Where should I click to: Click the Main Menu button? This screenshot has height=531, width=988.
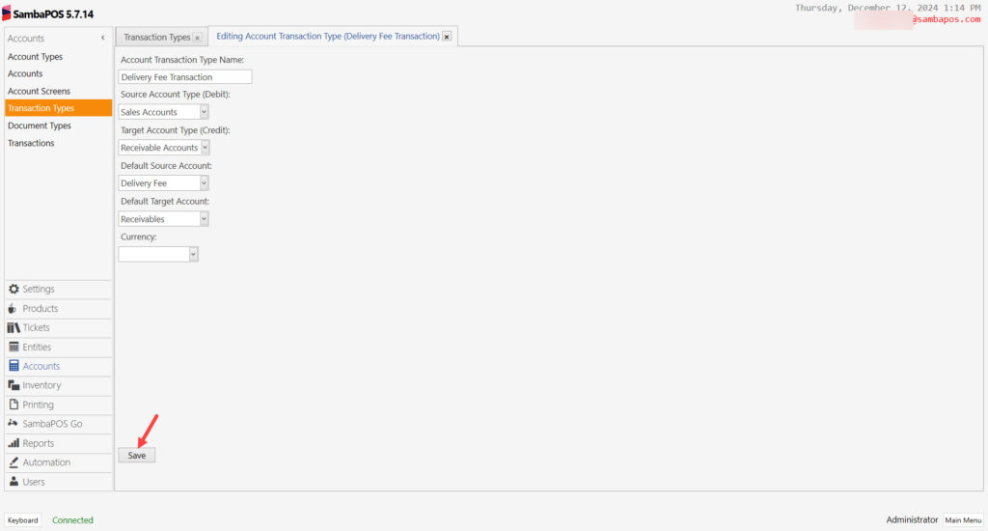click(x=963, y=520)
